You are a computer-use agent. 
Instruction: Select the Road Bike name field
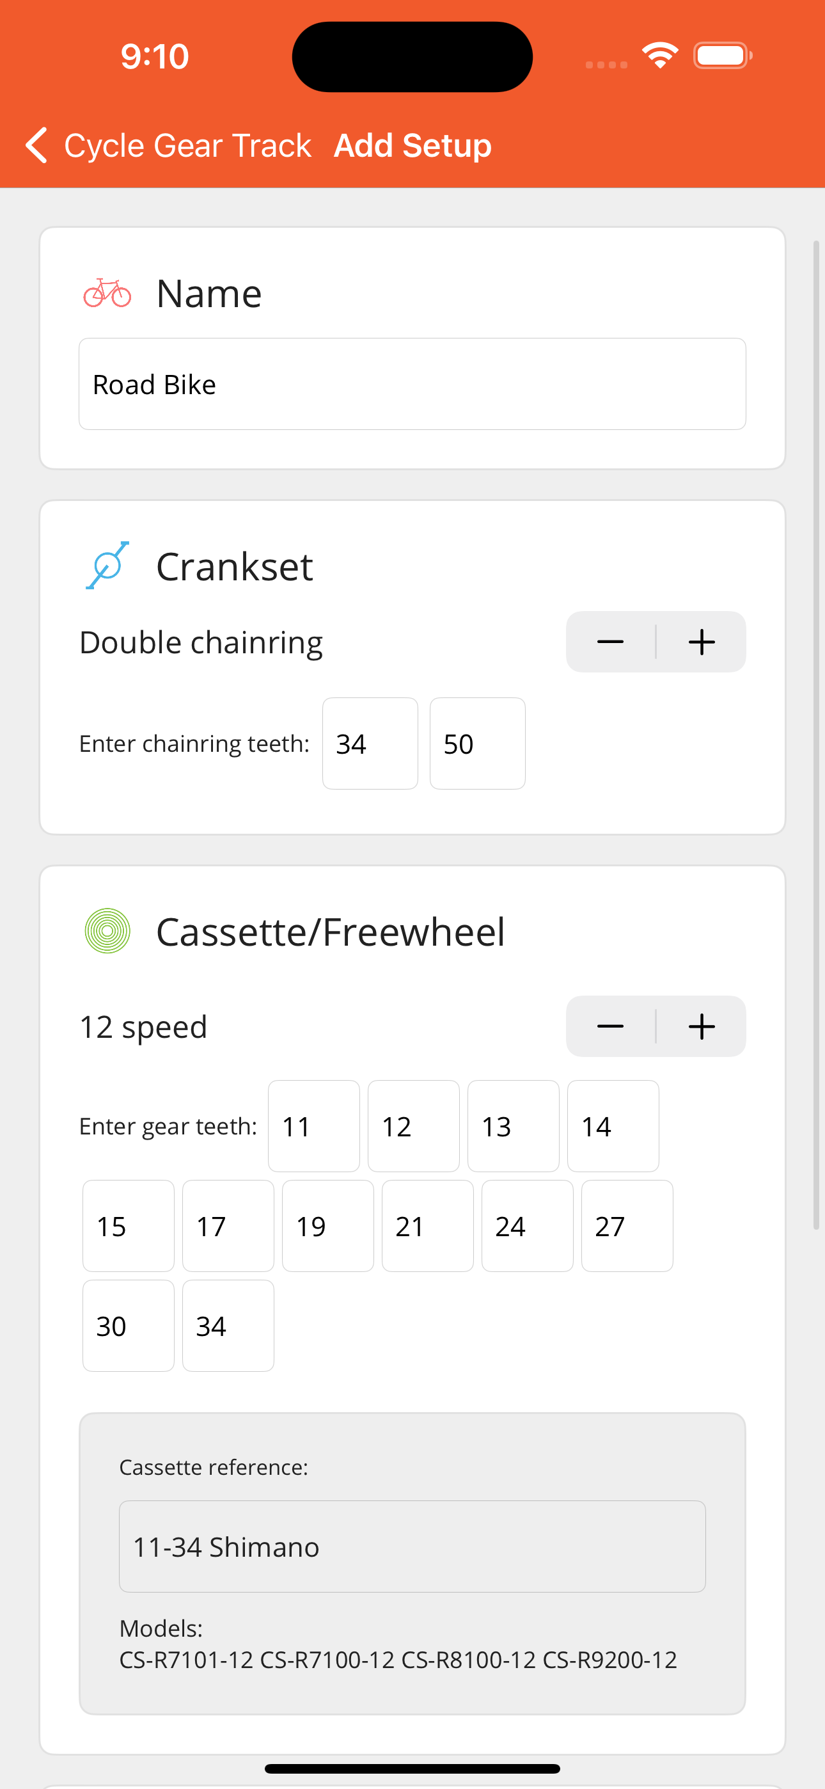point(412,384)
